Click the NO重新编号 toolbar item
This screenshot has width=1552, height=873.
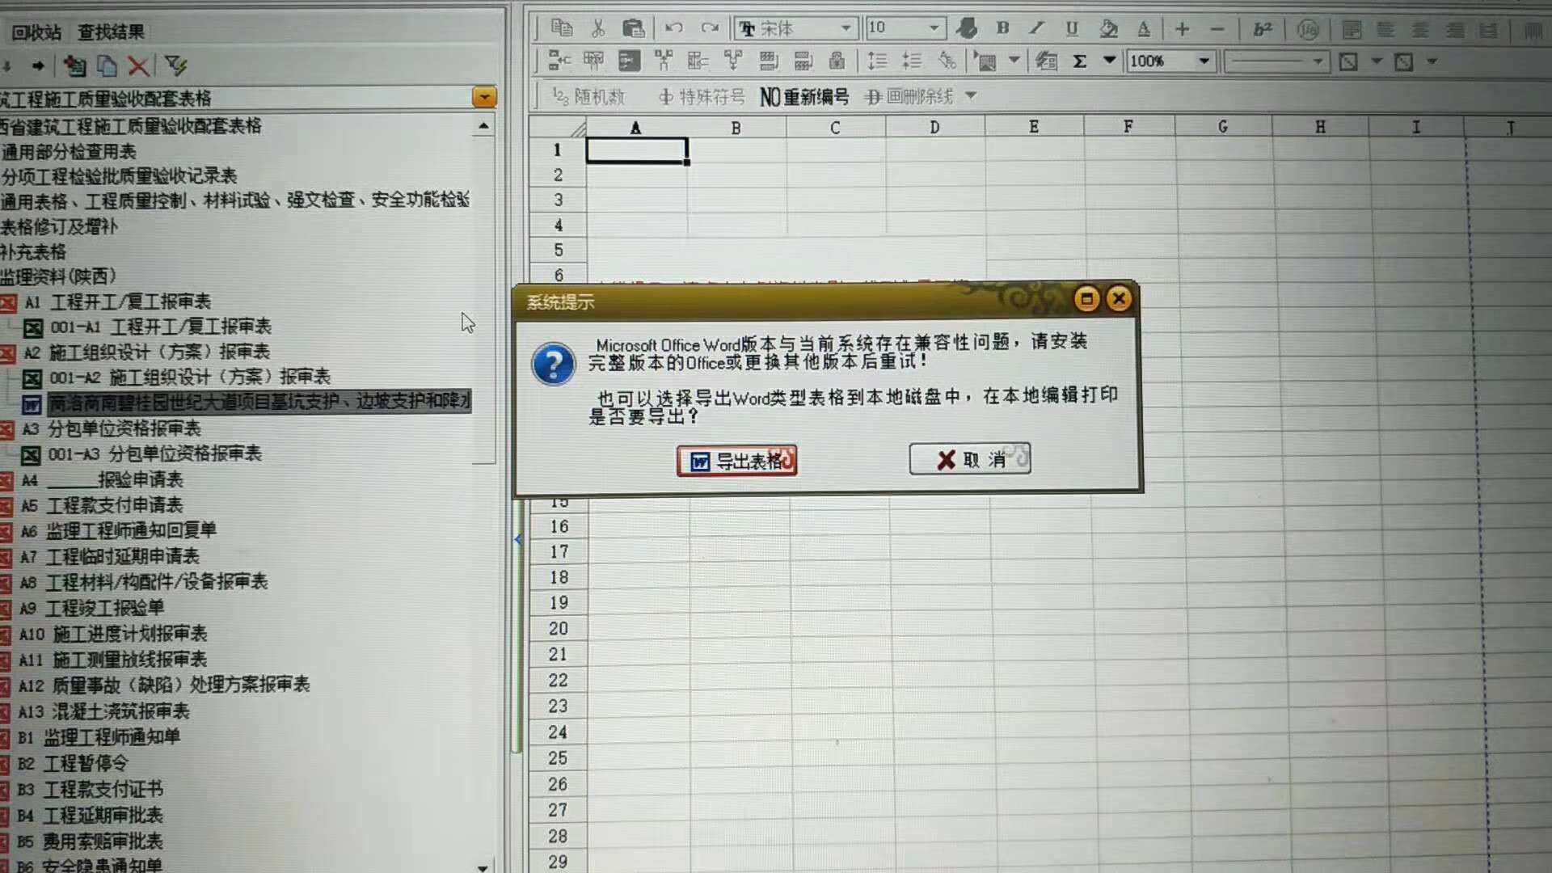pos(804,97)
